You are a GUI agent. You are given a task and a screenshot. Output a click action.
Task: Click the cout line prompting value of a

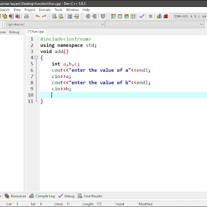point(101,70)
